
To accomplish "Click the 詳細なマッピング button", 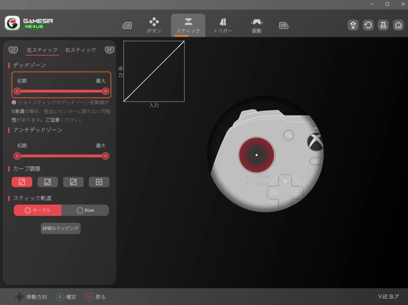I will 61,228.
